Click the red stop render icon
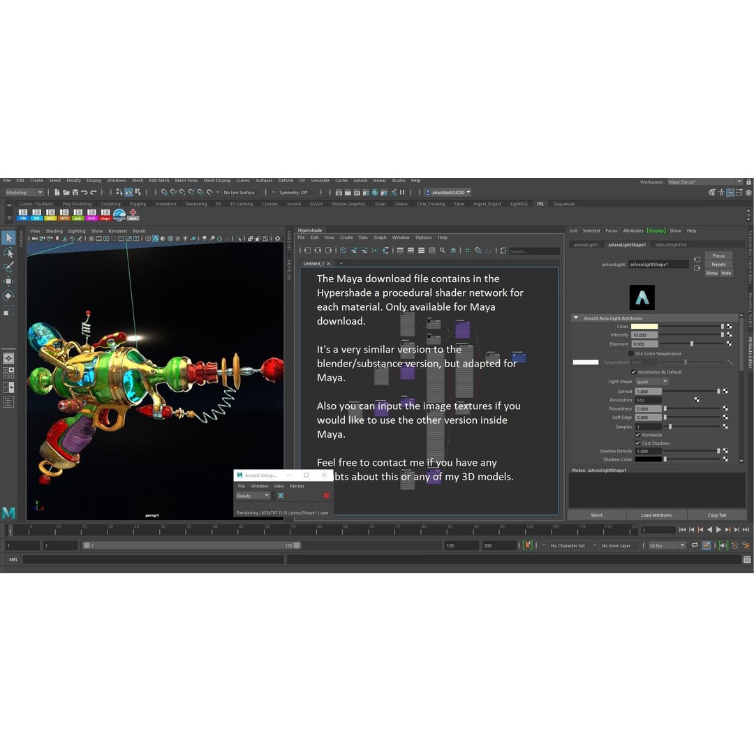The height and width of the screenshot is (754, 754). [326, 496]
